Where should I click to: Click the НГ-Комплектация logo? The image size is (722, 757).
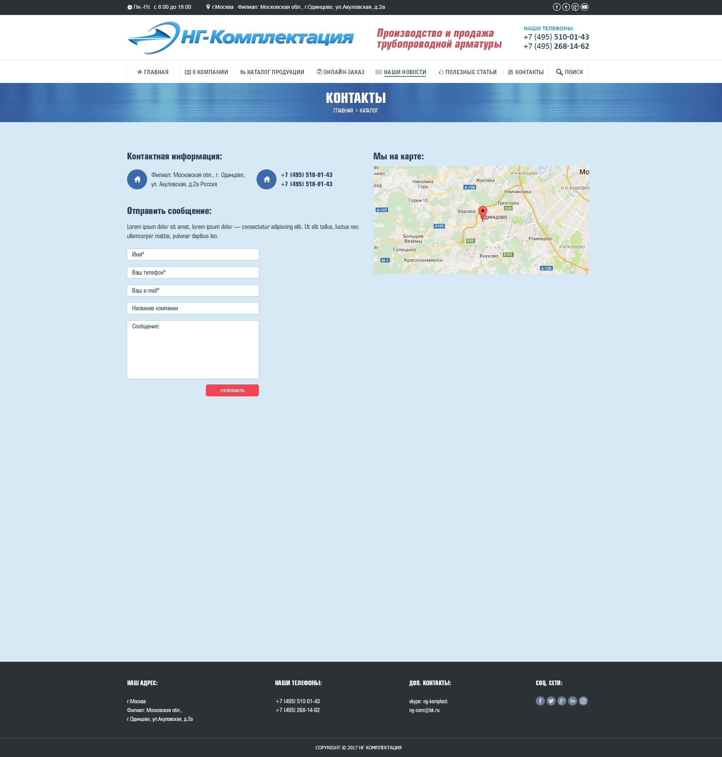(240, 38)
